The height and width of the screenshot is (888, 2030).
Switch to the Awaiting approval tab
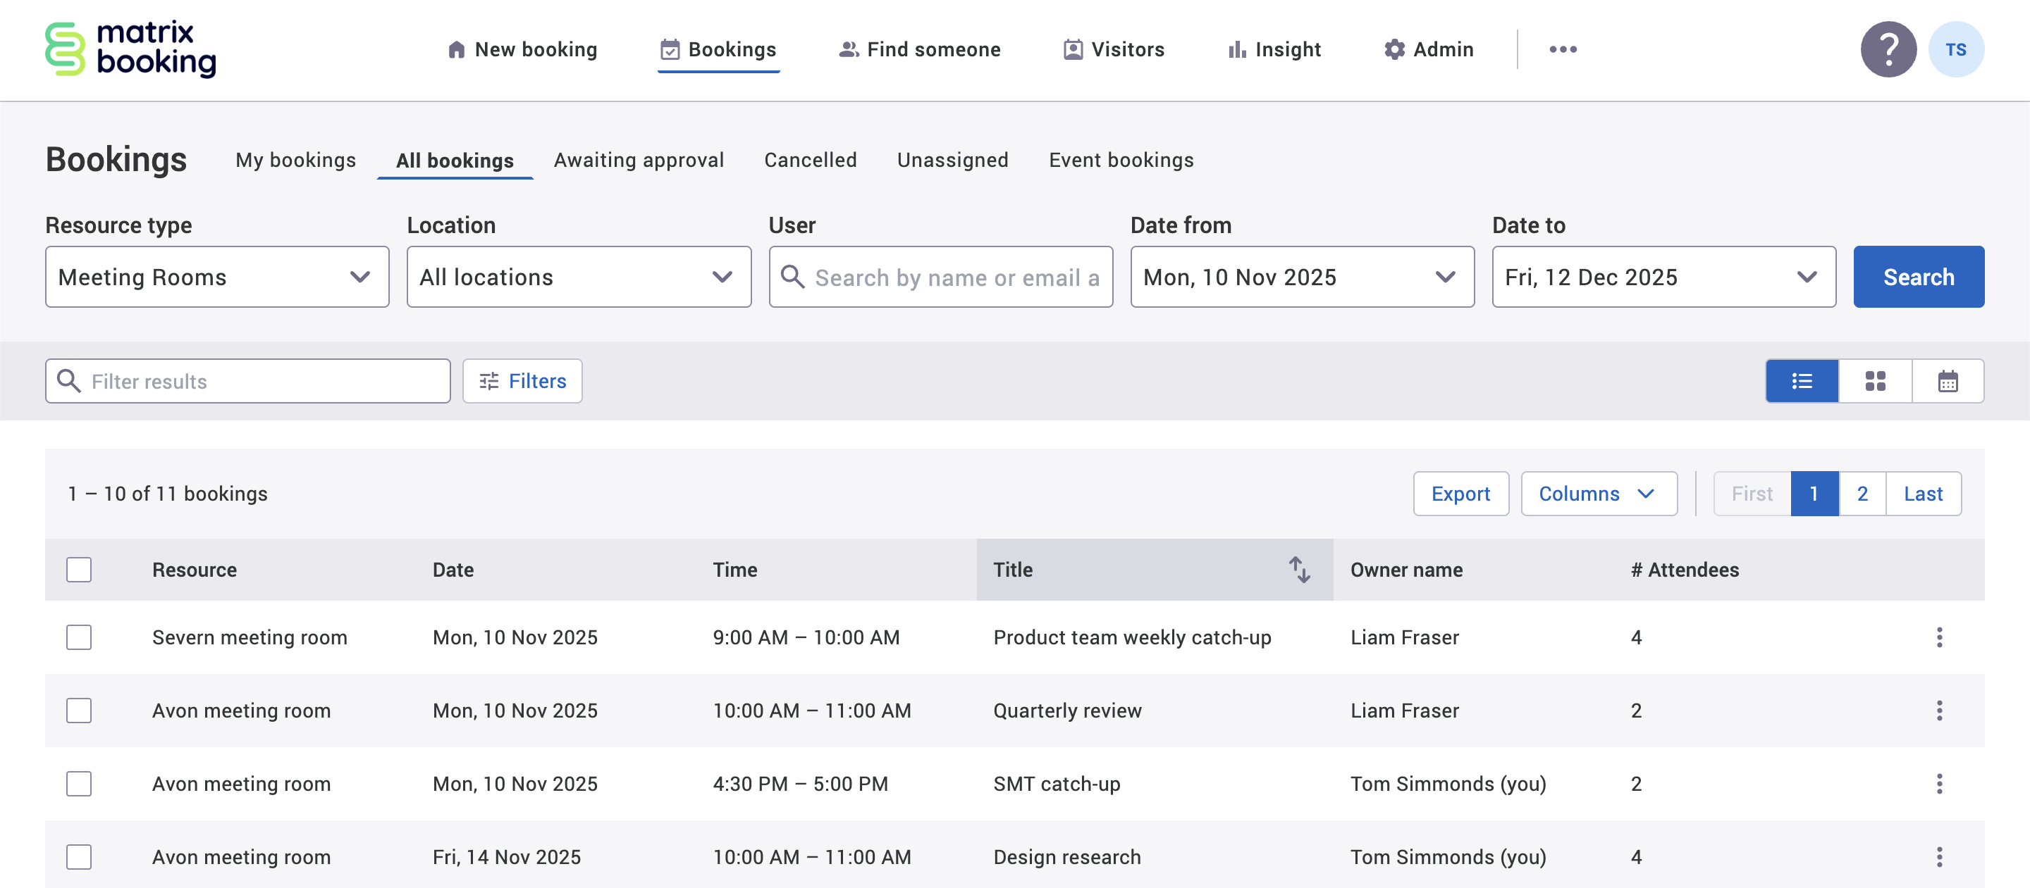(x=639, y=160)
